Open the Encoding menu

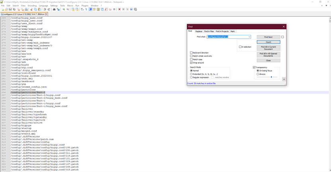tap(32, 6)
